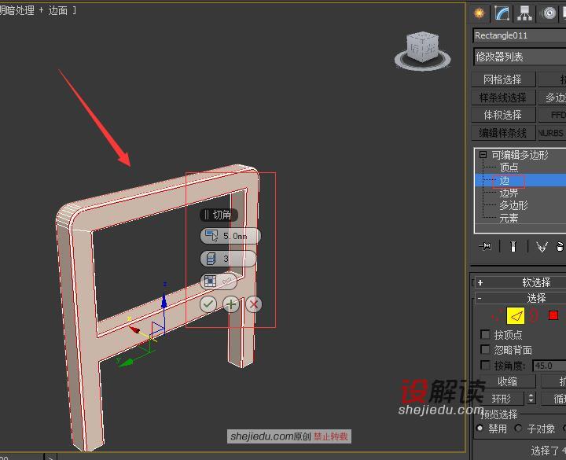Open the Motion panel icon
The height and width of the screenshot is (460, 566).
[547, 13]
